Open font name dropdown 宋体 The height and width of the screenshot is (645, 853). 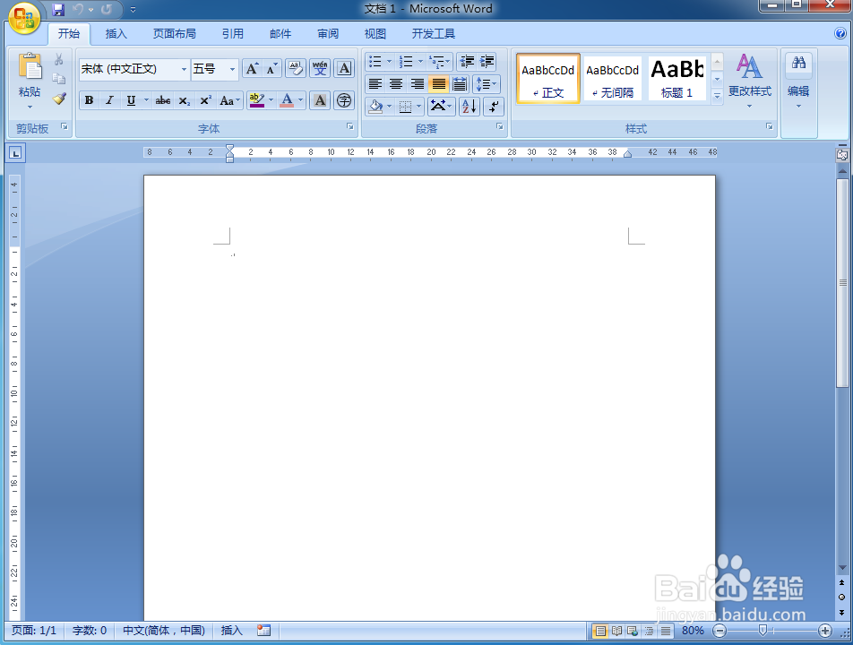(184, 70)
